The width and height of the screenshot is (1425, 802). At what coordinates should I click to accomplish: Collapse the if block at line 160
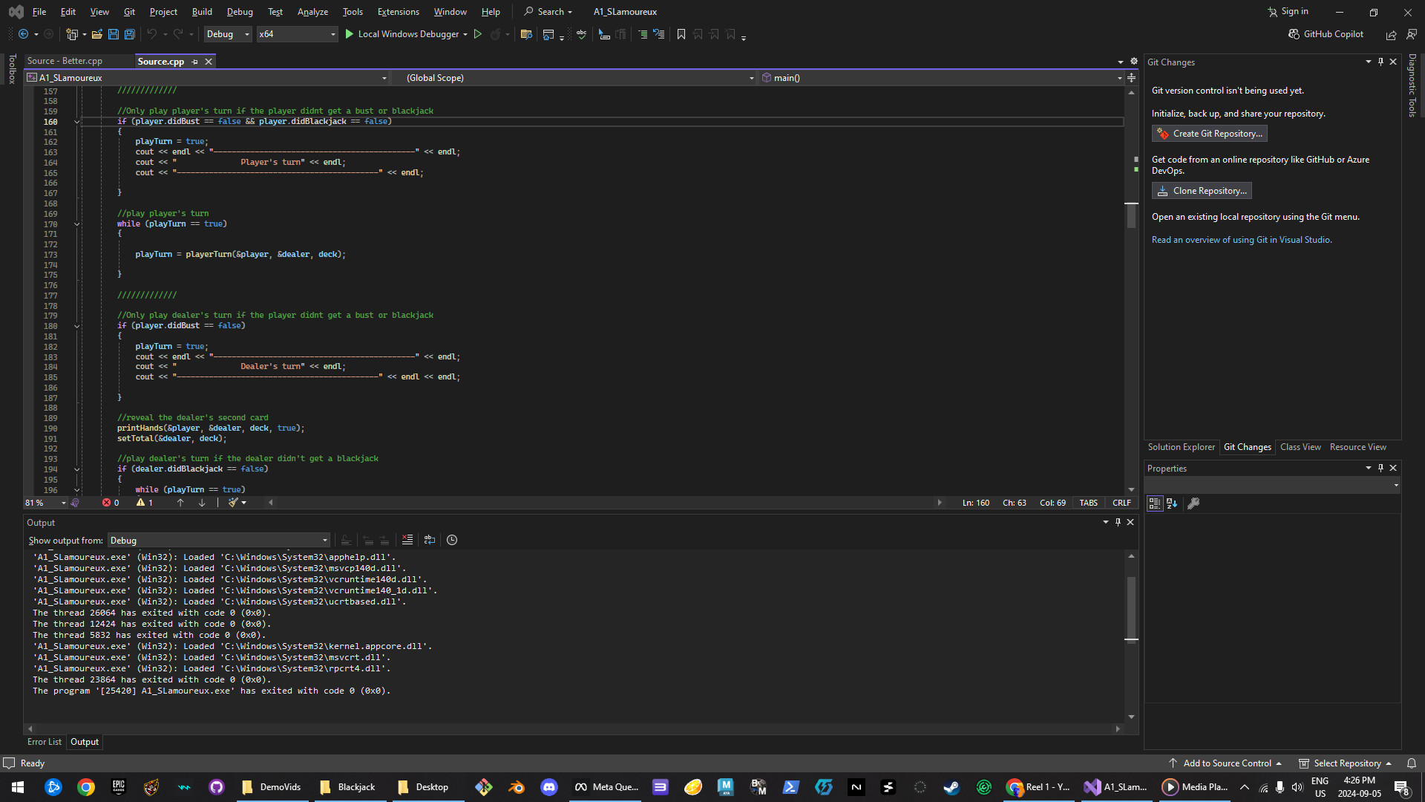76,122
